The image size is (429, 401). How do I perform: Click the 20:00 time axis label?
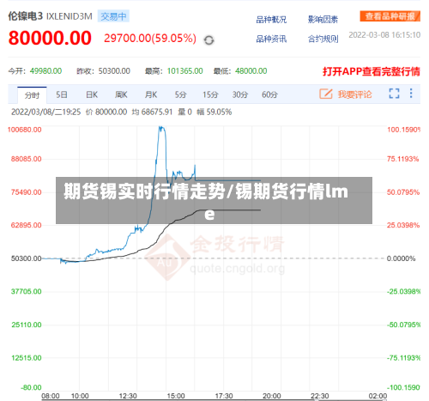point(272,396)
